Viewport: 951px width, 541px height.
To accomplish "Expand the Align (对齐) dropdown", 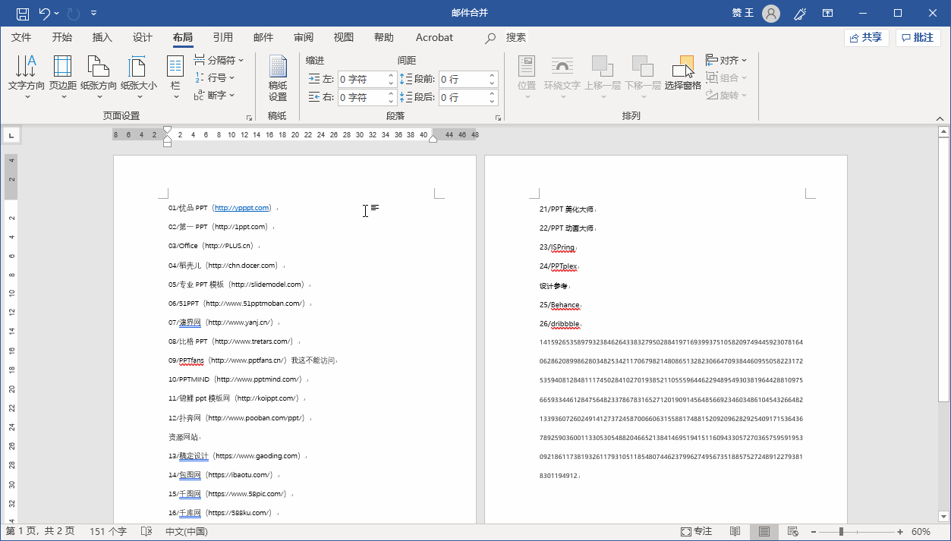I will pyautogui.click(x=727, y=60).
